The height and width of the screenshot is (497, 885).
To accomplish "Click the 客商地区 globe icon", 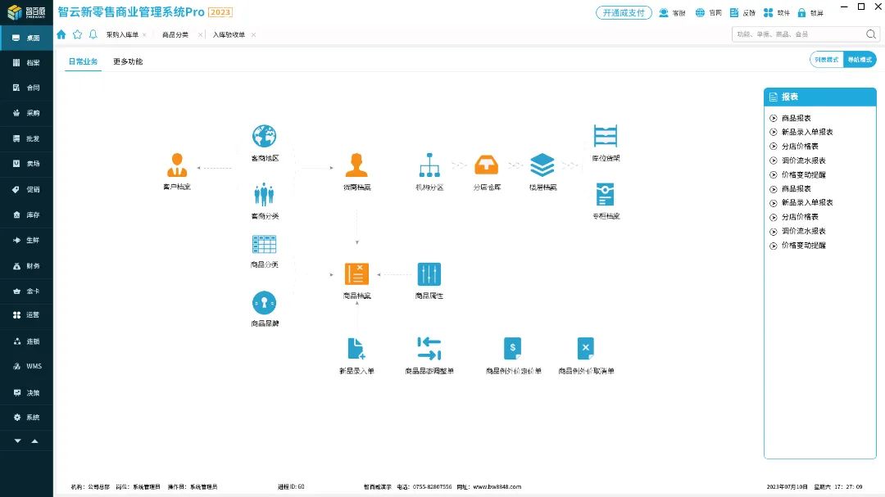I will tap(264, 136).
